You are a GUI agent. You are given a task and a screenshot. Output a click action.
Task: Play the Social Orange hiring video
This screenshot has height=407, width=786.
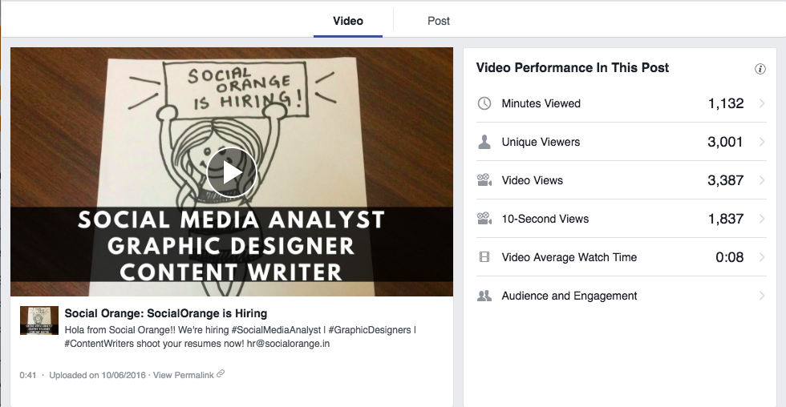point(232,171)
